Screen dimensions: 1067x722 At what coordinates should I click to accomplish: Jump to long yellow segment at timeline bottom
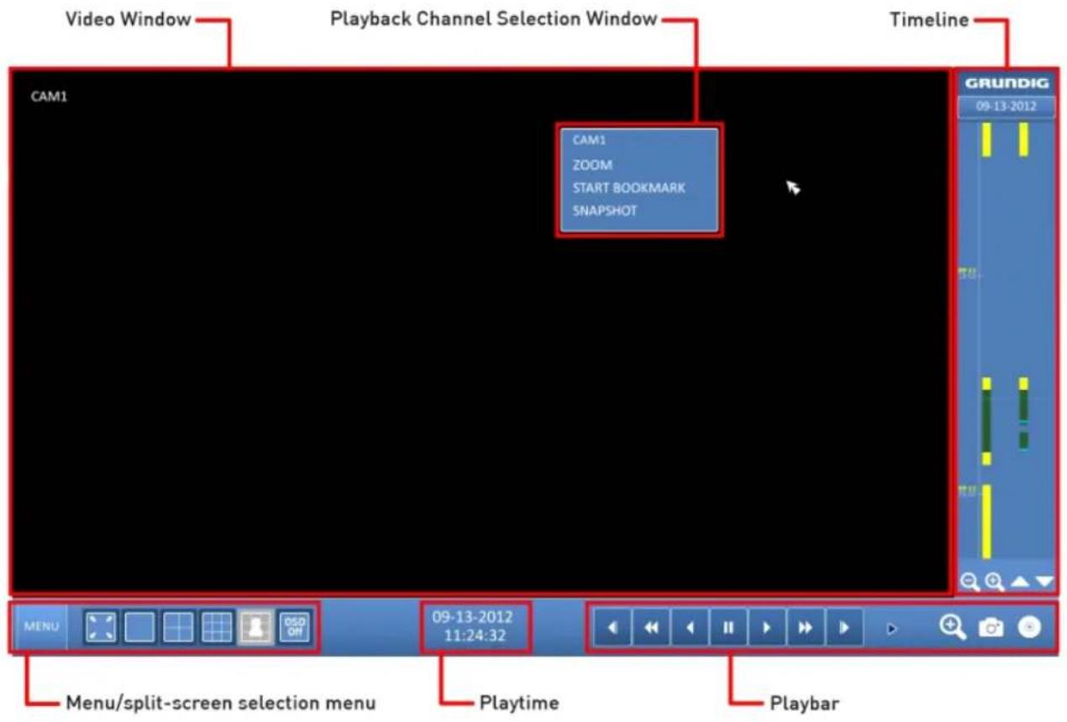pos(986,521)
